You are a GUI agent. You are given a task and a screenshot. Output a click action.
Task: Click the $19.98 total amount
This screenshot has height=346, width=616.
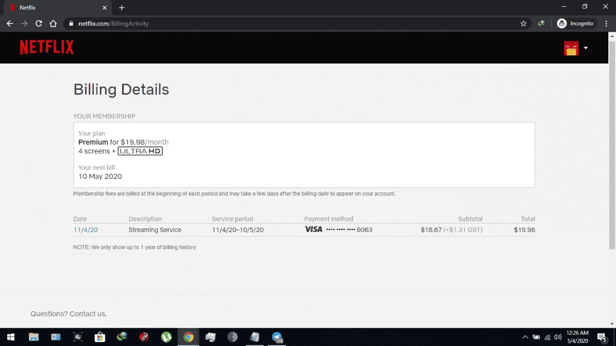(525, 230)
